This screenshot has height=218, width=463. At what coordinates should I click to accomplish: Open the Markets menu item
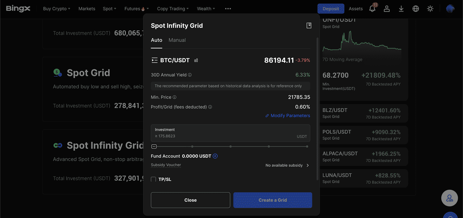coord(87,9)
